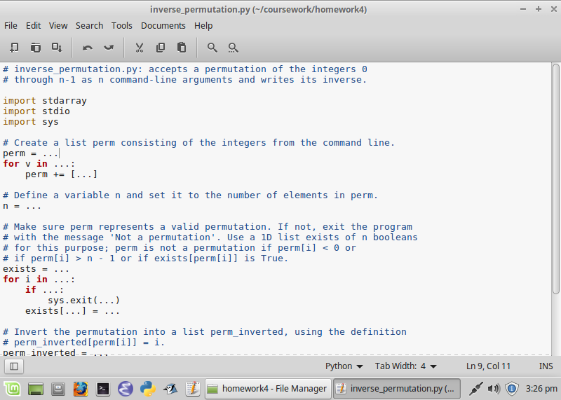Click the 'if ...:' line
561x400 pixels.
[44, 290]
